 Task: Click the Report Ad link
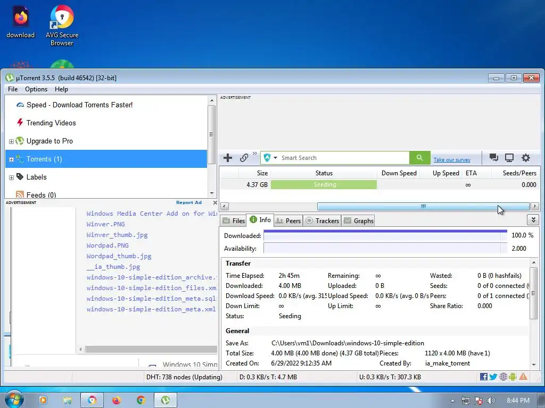[189, 202]
